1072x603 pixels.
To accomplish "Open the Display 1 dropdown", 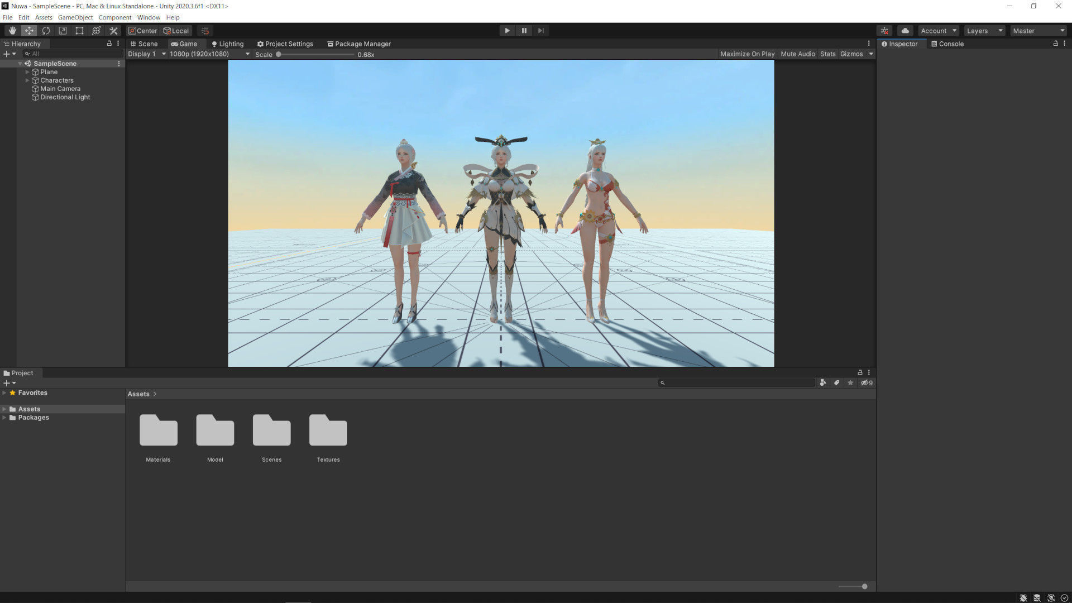I will 147,54.
